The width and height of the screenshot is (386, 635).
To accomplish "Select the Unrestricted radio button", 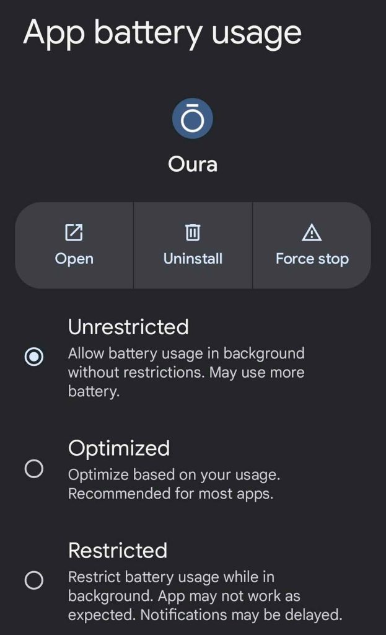I will coord(33,357).
